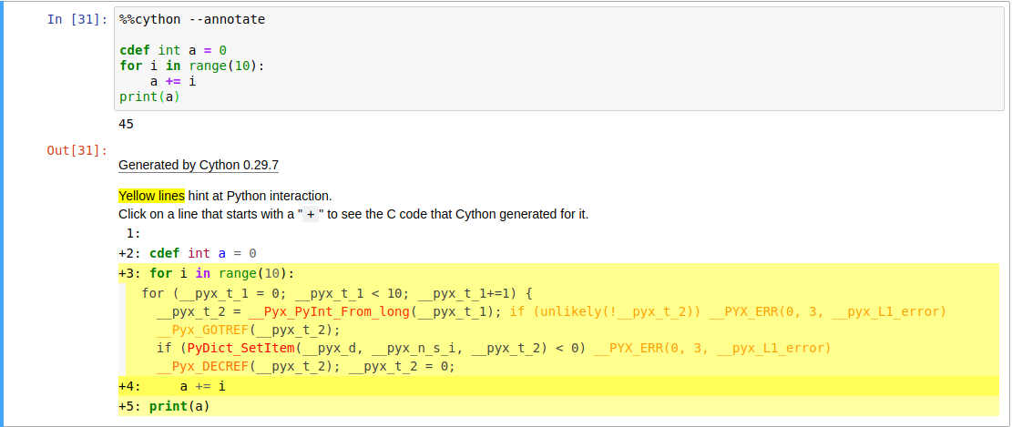Screen dimensions: 1012x427
Task: Expand the C code for line +2
Action: pyautogui.click(x=188, y=253)
